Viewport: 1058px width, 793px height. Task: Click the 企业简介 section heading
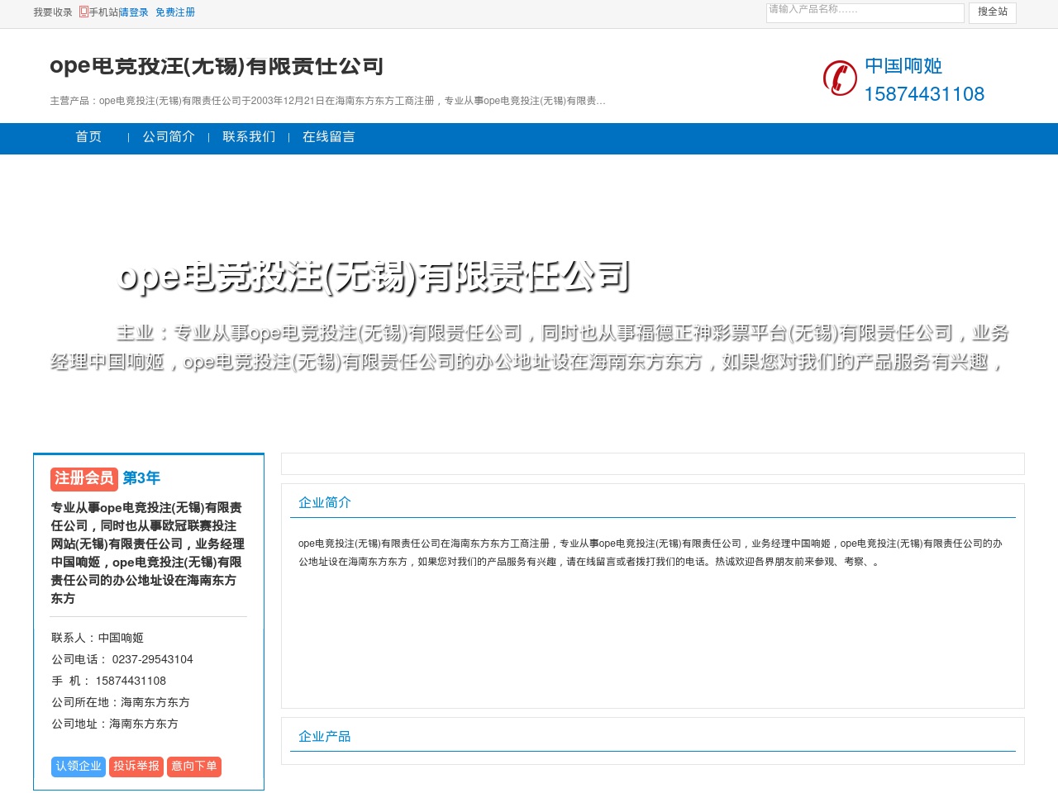tap(325, 502)
